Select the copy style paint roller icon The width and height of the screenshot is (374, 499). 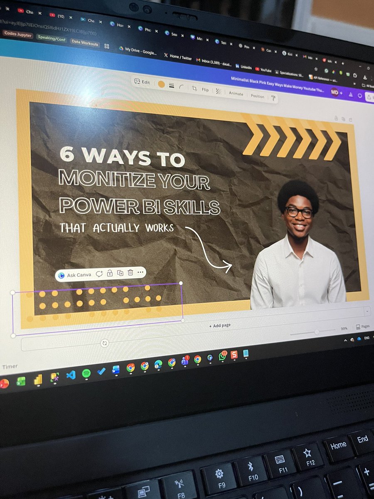273,98
